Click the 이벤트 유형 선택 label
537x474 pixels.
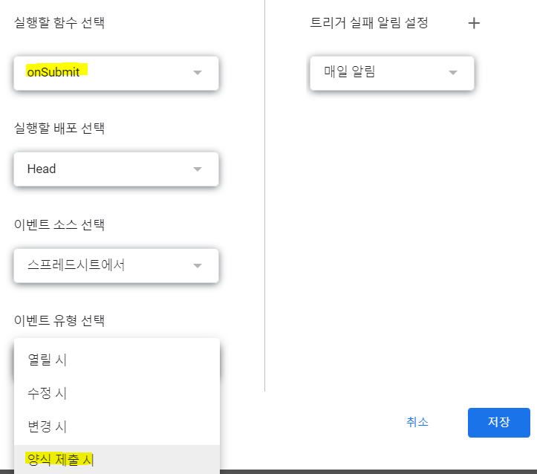(59, 320)
